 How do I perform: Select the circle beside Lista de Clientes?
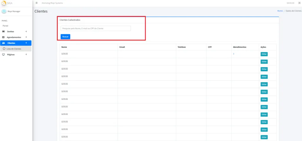coord(4,49)
